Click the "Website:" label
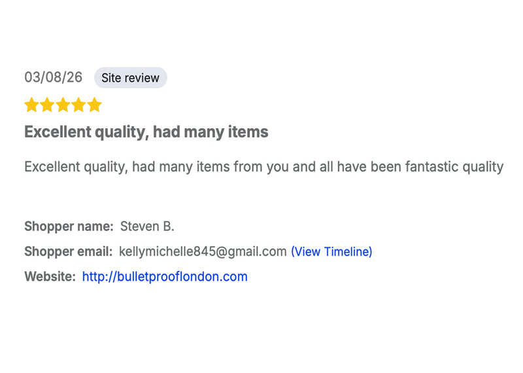The image size is (523, 373). (x=50, y=277)
